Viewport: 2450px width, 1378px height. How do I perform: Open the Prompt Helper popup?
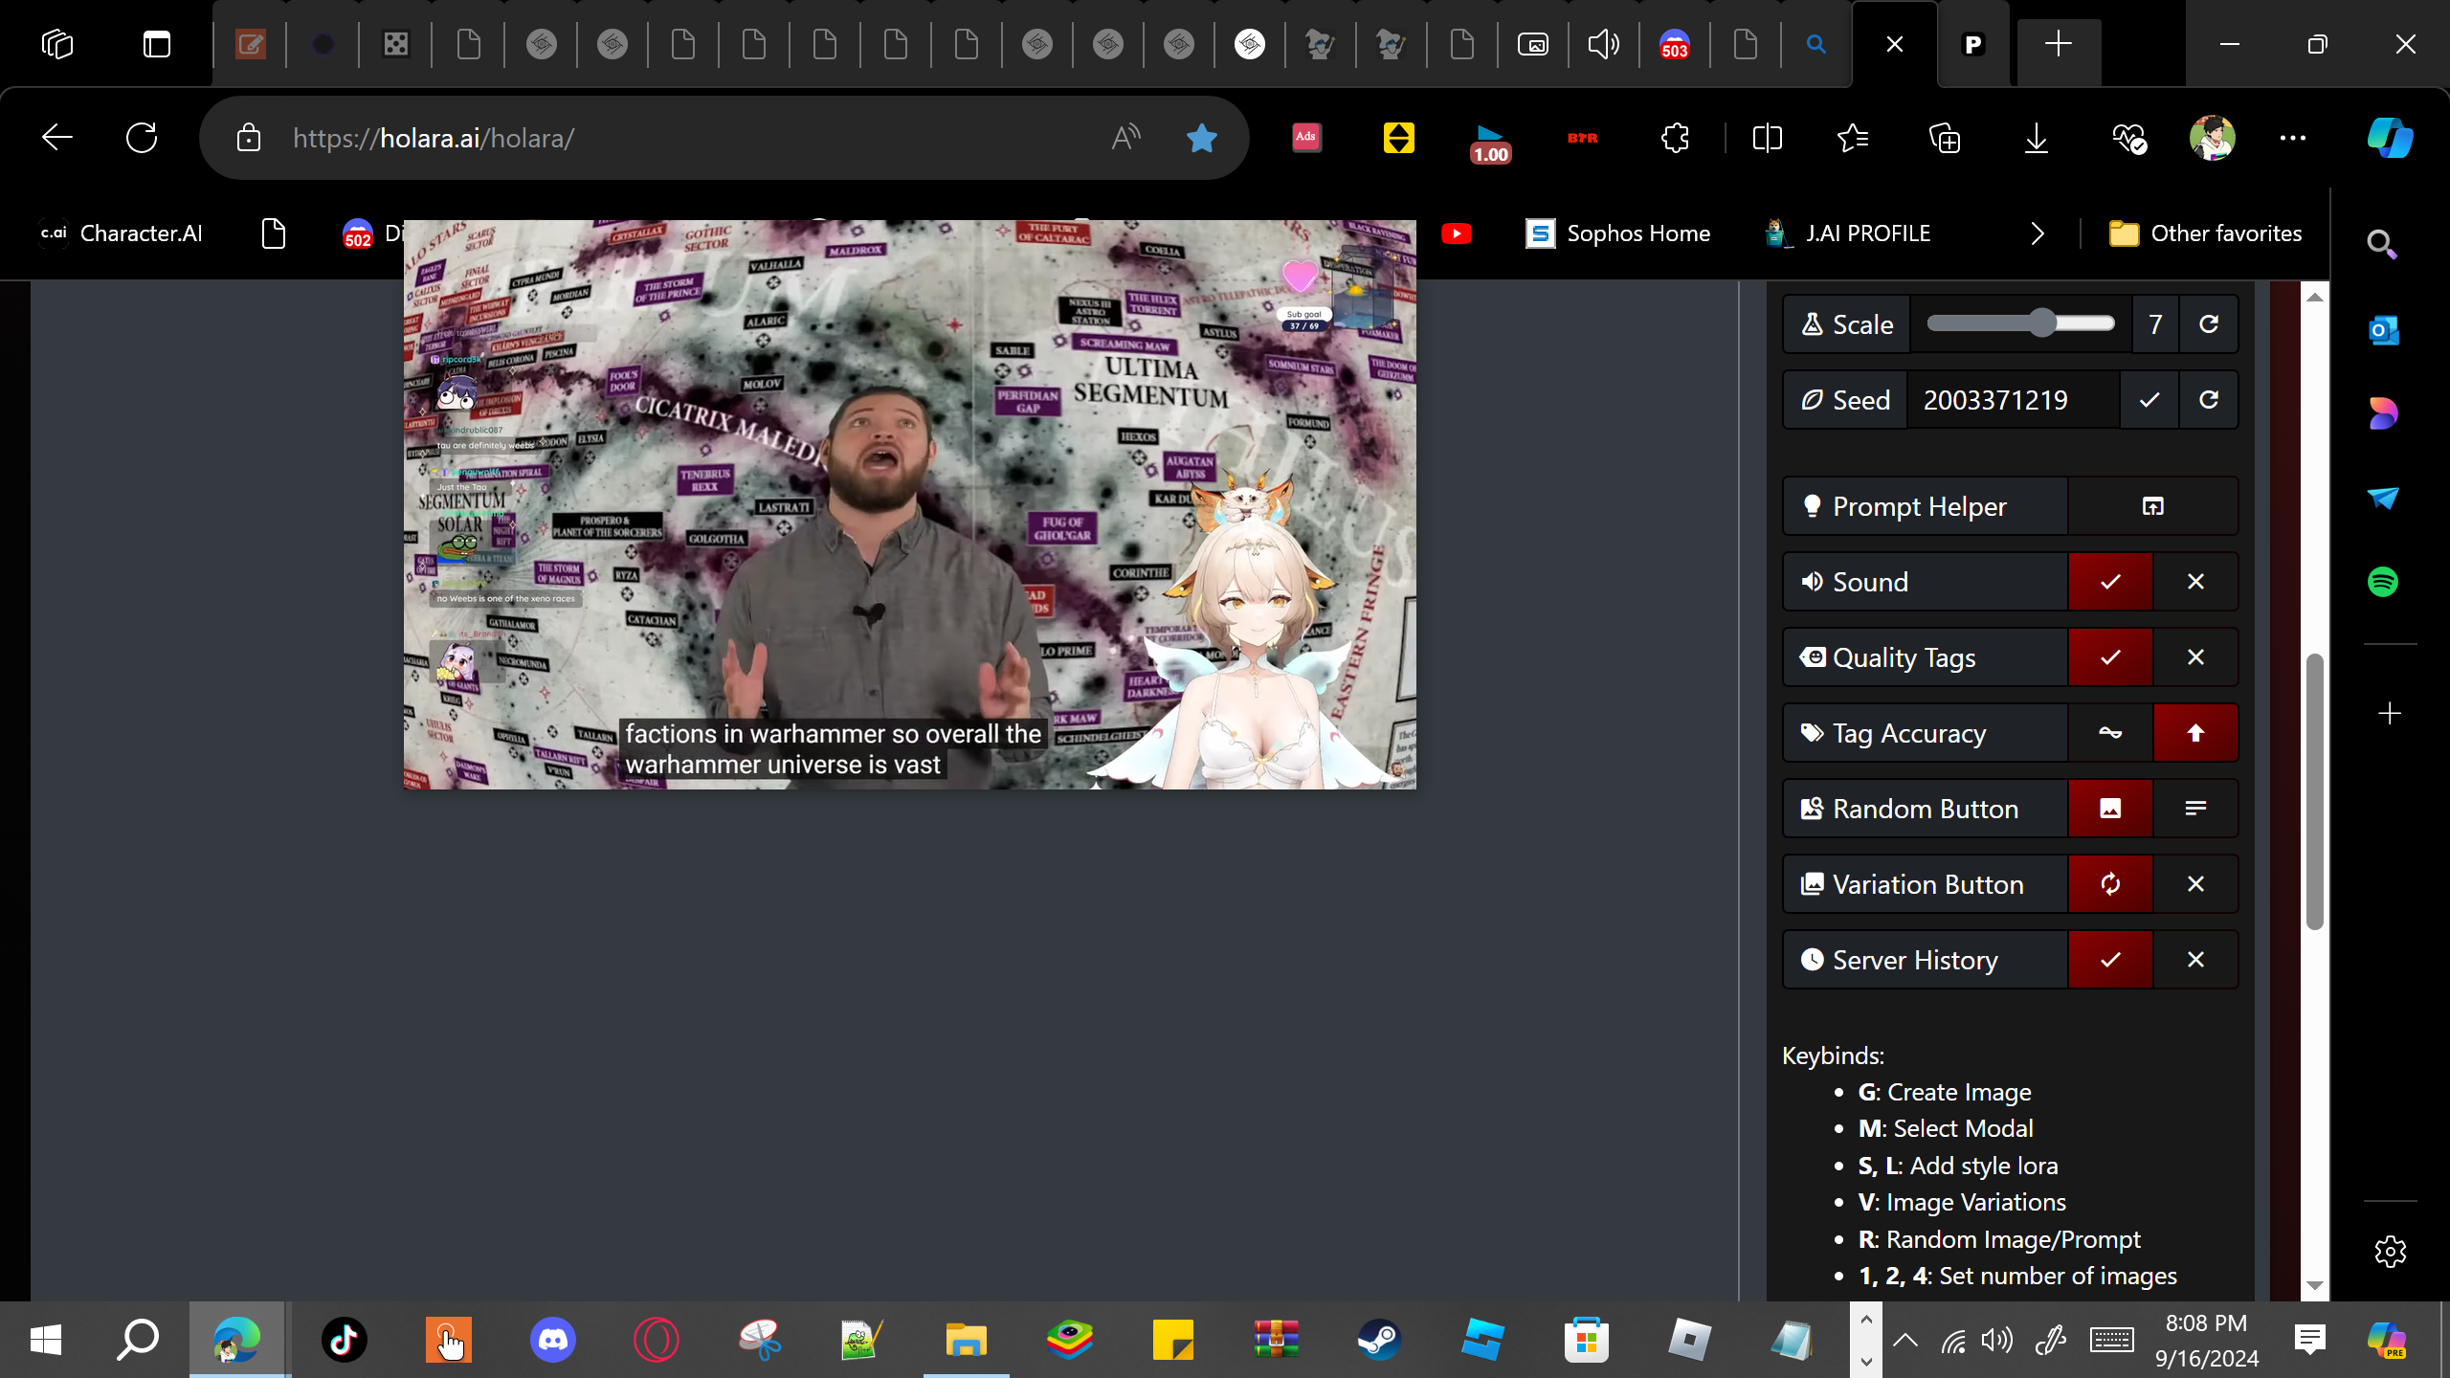[x=2152, y=506]
